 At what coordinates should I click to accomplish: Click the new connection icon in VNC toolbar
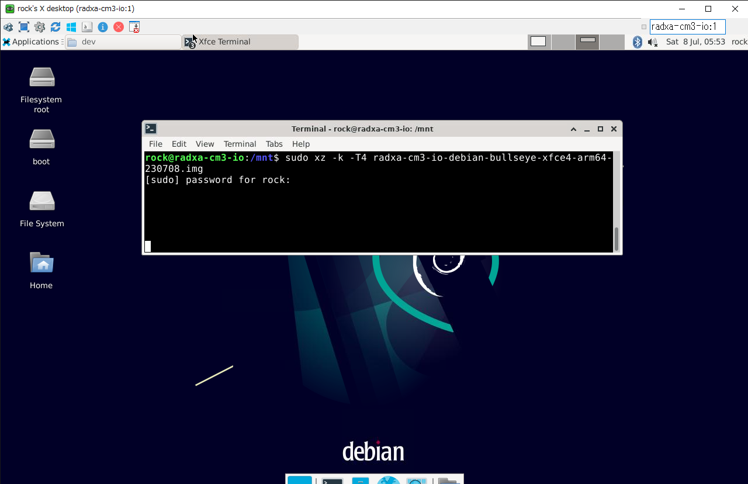(8, 27)
